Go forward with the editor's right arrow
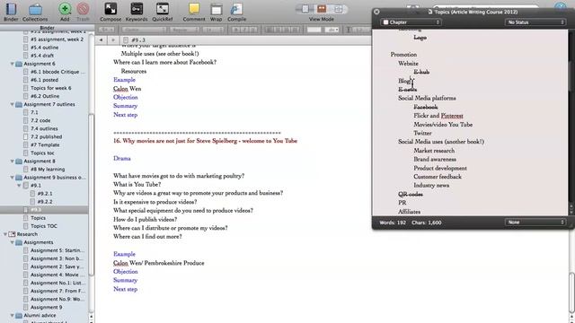Screen dimensions: 575x323 click(113, 39)
